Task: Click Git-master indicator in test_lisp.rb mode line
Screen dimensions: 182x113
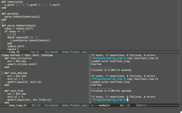Action: (52, 105)
